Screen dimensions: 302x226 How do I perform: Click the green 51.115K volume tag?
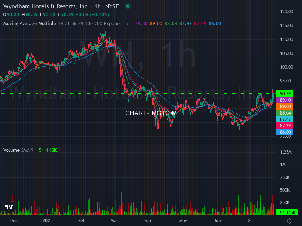click(287, 212)
